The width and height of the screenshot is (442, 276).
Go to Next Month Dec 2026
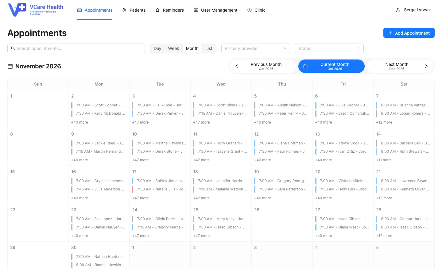[400, 66]
